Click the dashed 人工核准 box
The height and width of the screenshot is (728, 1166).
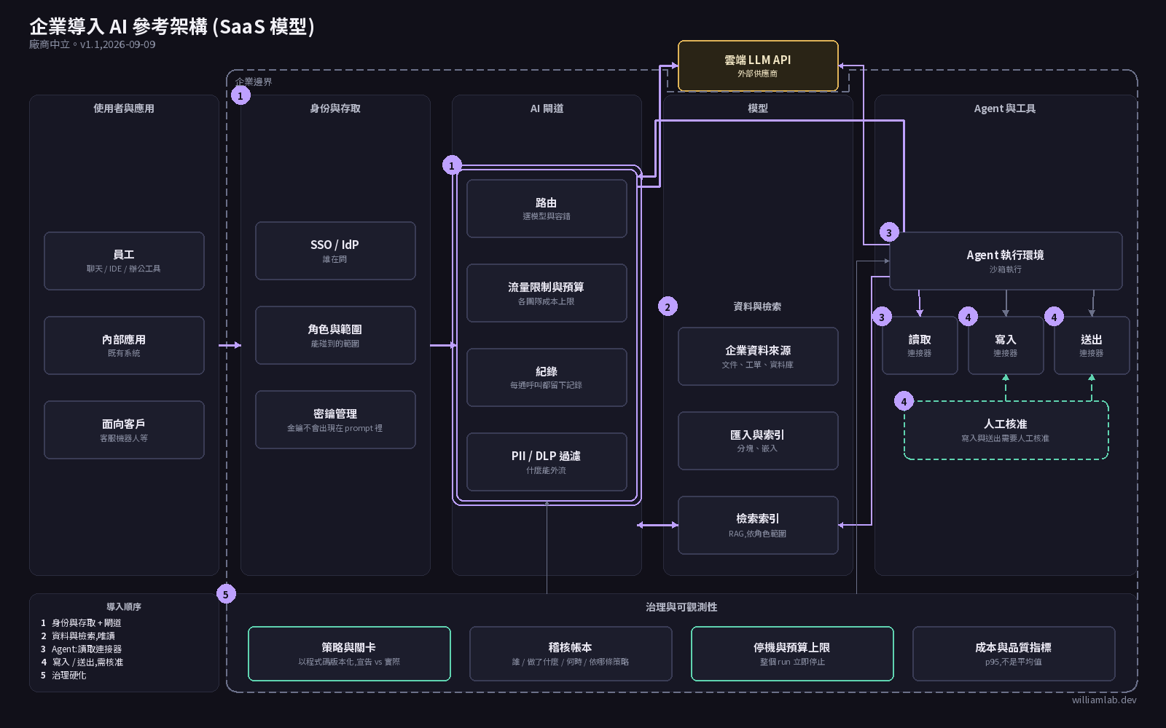tap(1006, 430)
